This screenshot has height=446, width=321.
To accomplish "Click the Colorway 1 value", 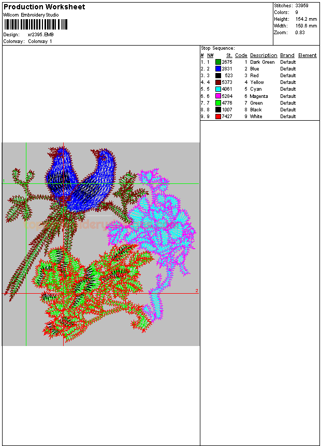I will click(x=40, y=41).
